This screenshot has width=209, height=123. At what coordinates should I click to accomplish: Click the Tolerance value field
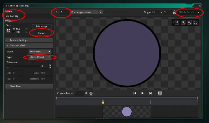point(45,66)
